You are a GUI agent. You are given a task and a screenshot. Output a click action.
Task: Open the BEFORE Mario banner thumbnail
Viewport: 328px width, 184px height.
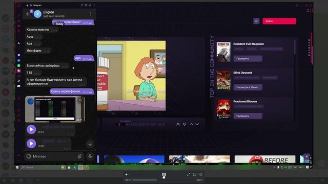coord(265,159)
